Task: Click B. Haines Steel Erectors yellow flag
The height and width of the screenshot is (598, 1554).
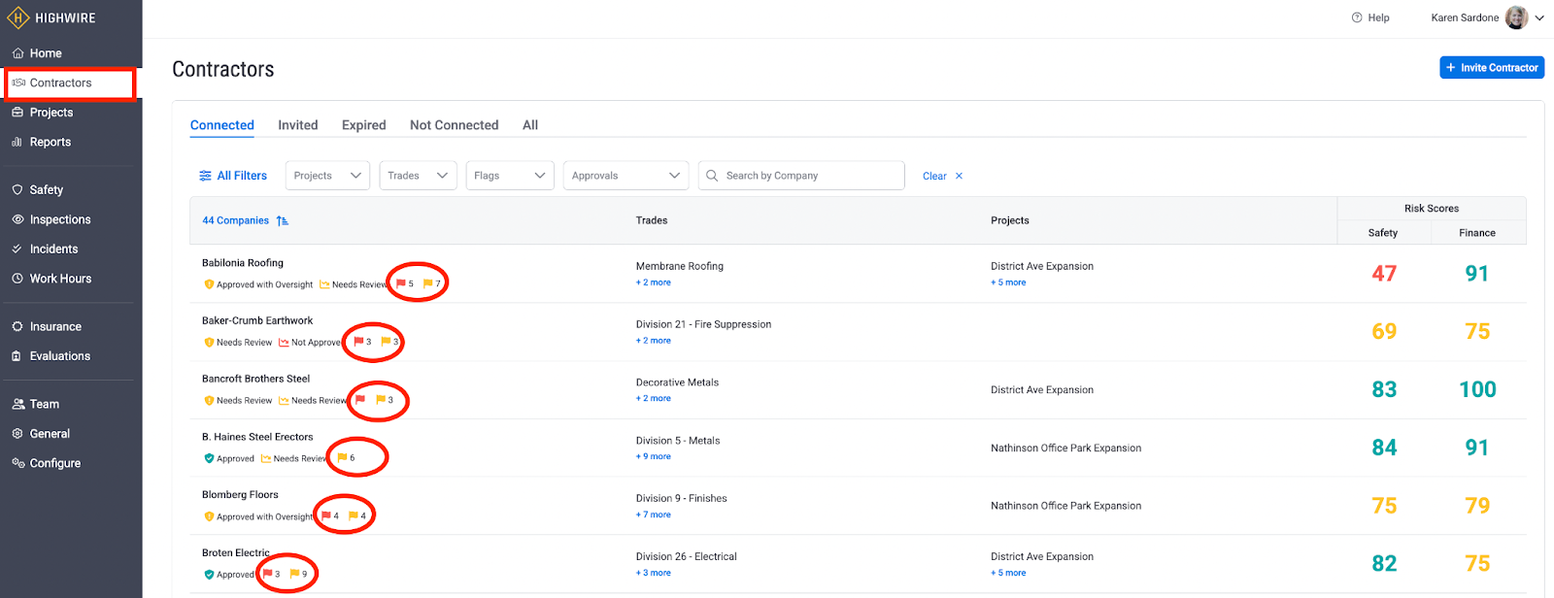Action: [x=346, y=457]
